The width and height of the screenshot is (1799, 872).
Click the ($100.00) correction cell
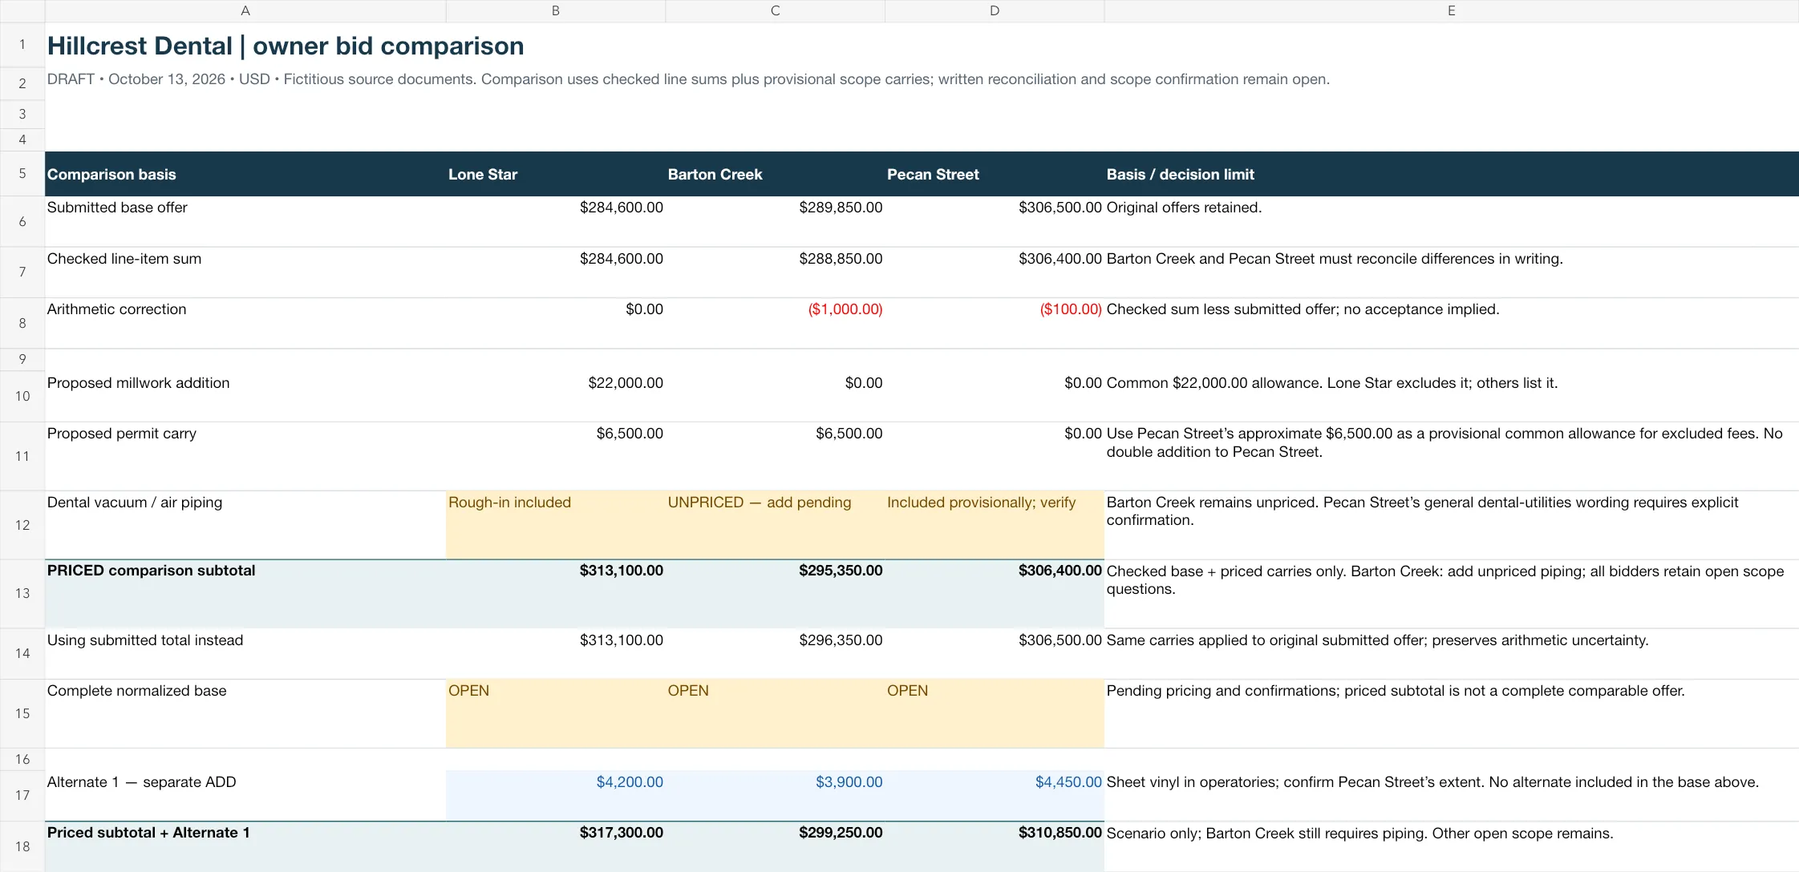995,323
